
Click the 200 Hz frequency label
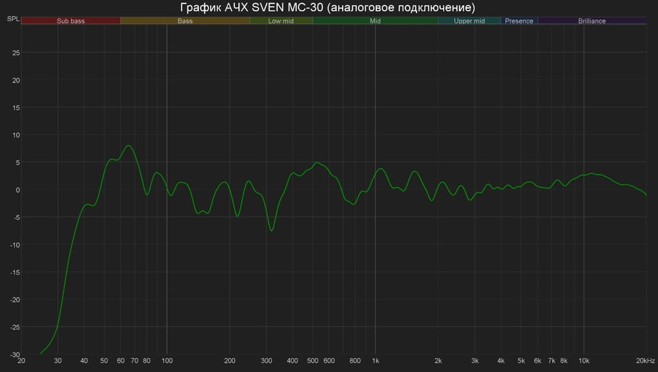point(230,361)
